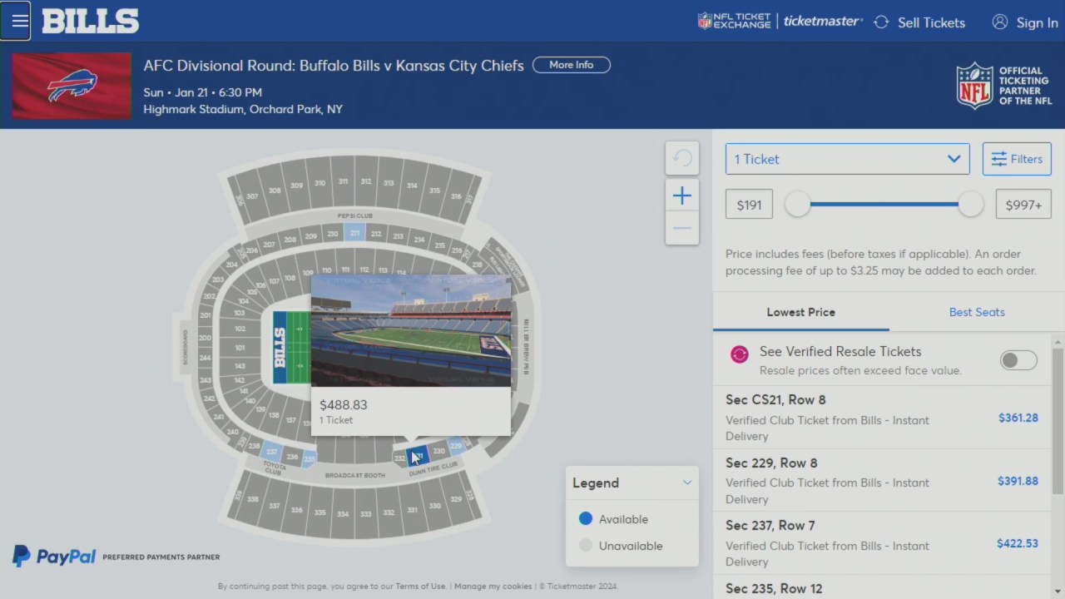
Task: Click the Bills logo wordmark
Action: (x=90, y=22)
